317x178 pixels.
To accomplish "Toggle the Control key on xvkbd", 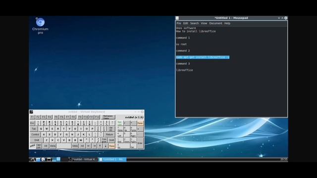I will tap(35, 134).
